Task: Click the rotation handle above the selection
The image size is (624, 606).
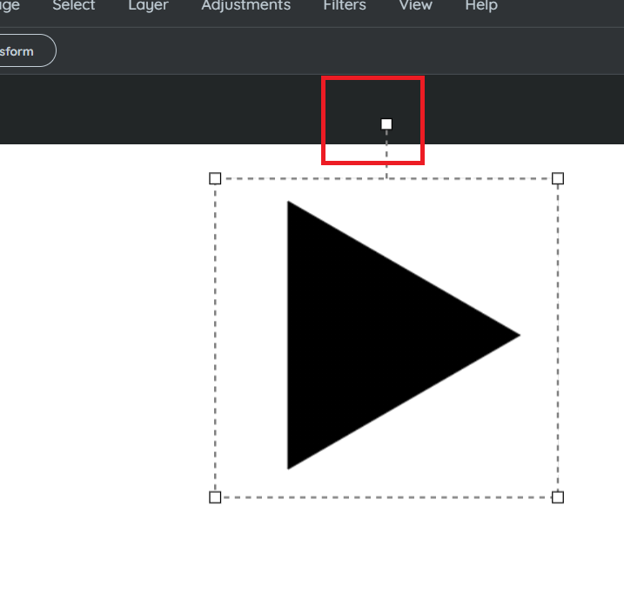Action: [386, 124]
